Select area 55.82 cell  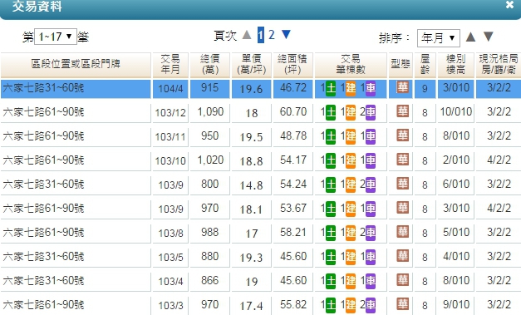[x=292, y=305]
